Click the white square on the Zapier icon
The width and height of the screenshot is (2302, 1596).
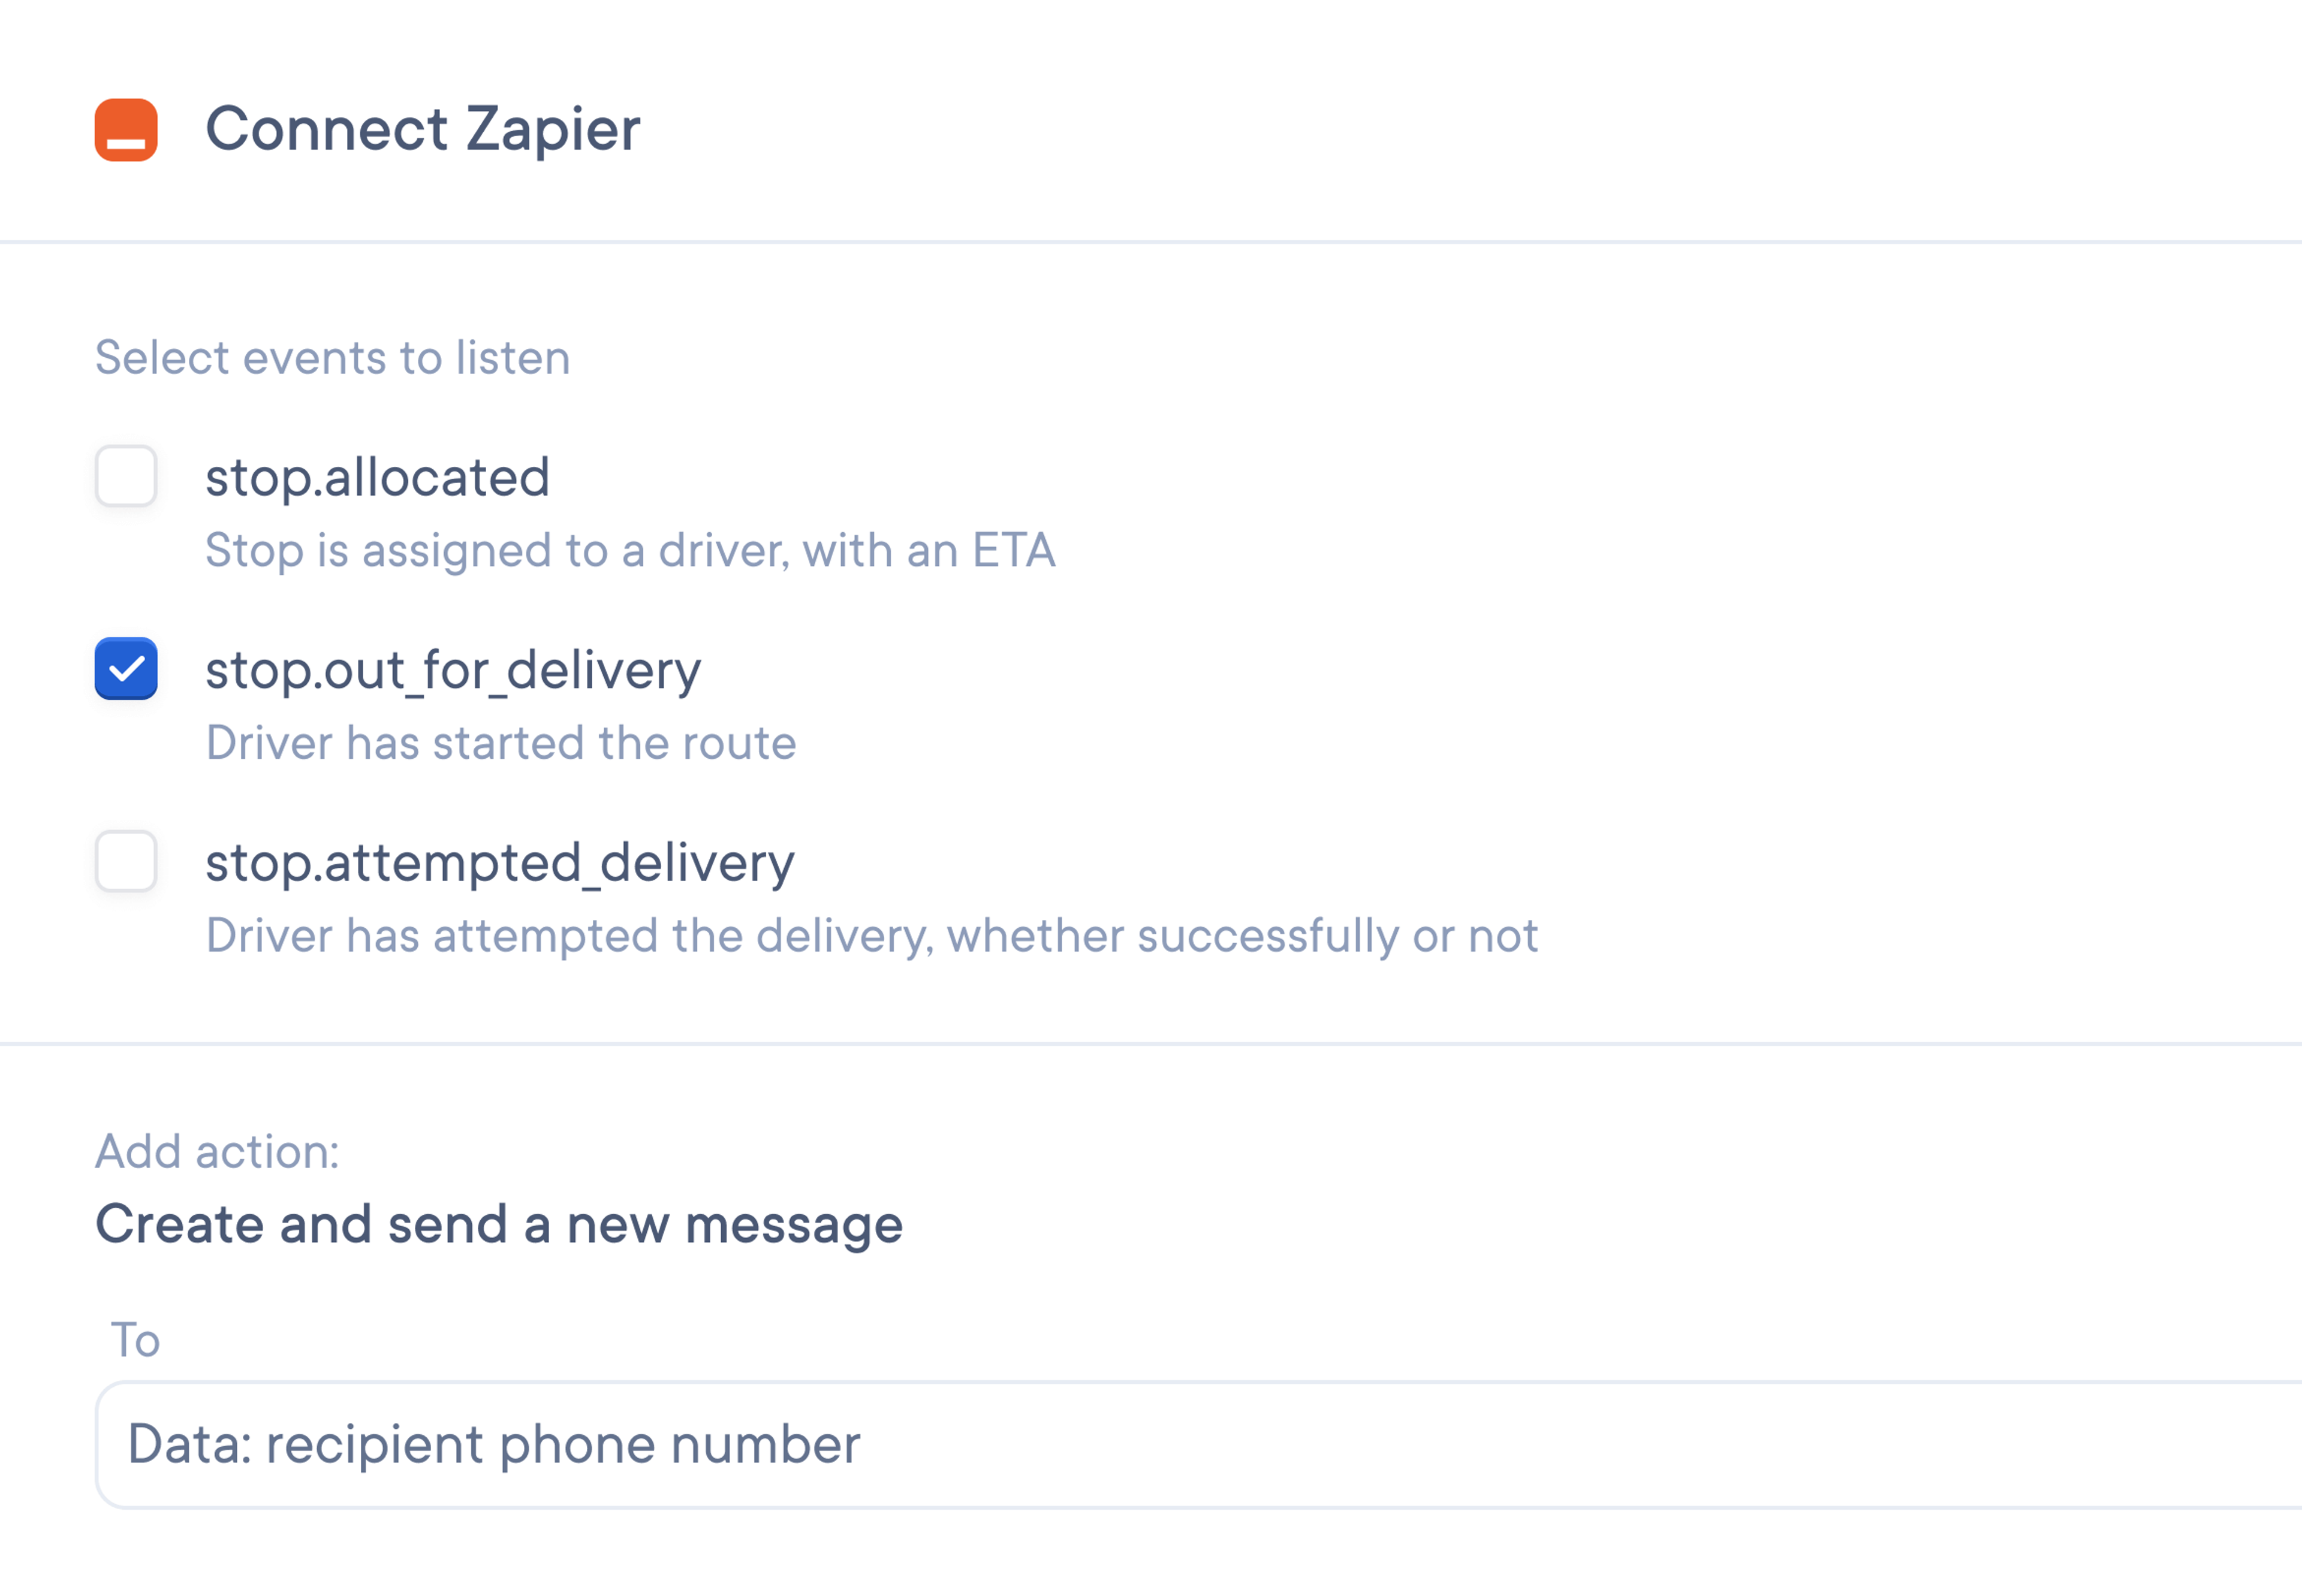pyautogui.click(x=124, y=143)
